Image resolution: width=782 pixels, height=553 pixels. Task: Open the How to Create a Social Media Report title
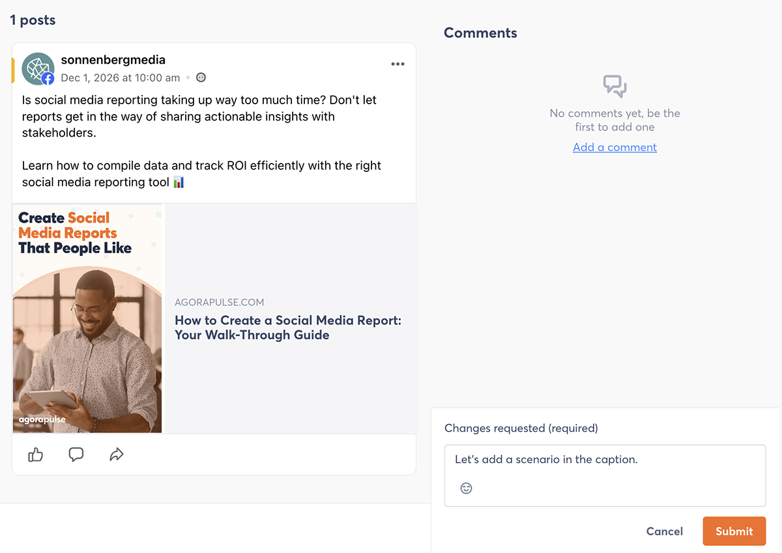[x=288, y=328]
